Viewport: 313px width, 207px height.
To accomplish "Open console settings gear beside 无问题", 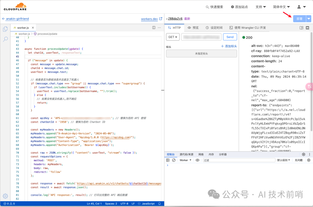I will pos(309,160).
